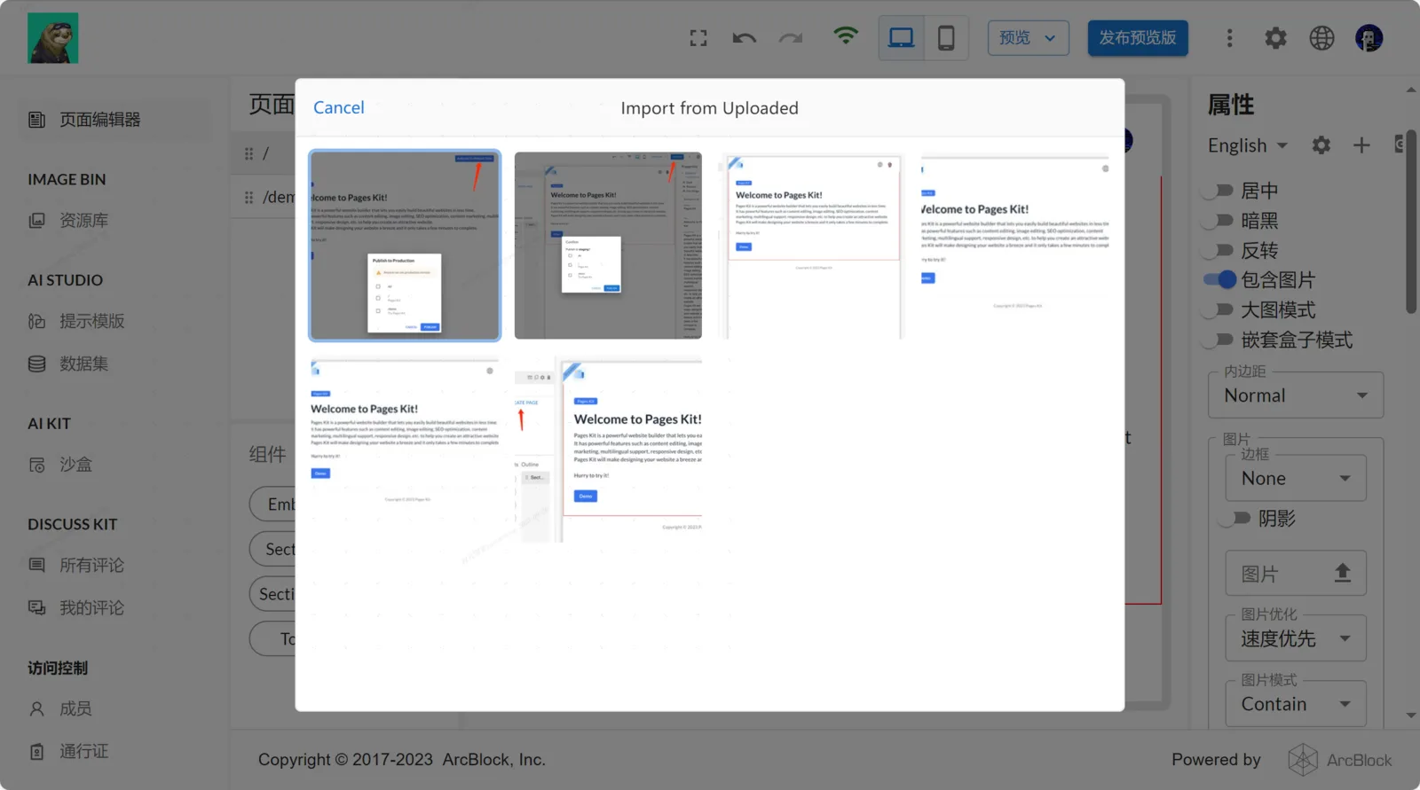Click the 图片 upload button

pos(1296,574)
